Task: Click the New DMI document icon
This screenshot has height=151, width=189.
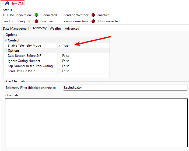Action: 7,3
